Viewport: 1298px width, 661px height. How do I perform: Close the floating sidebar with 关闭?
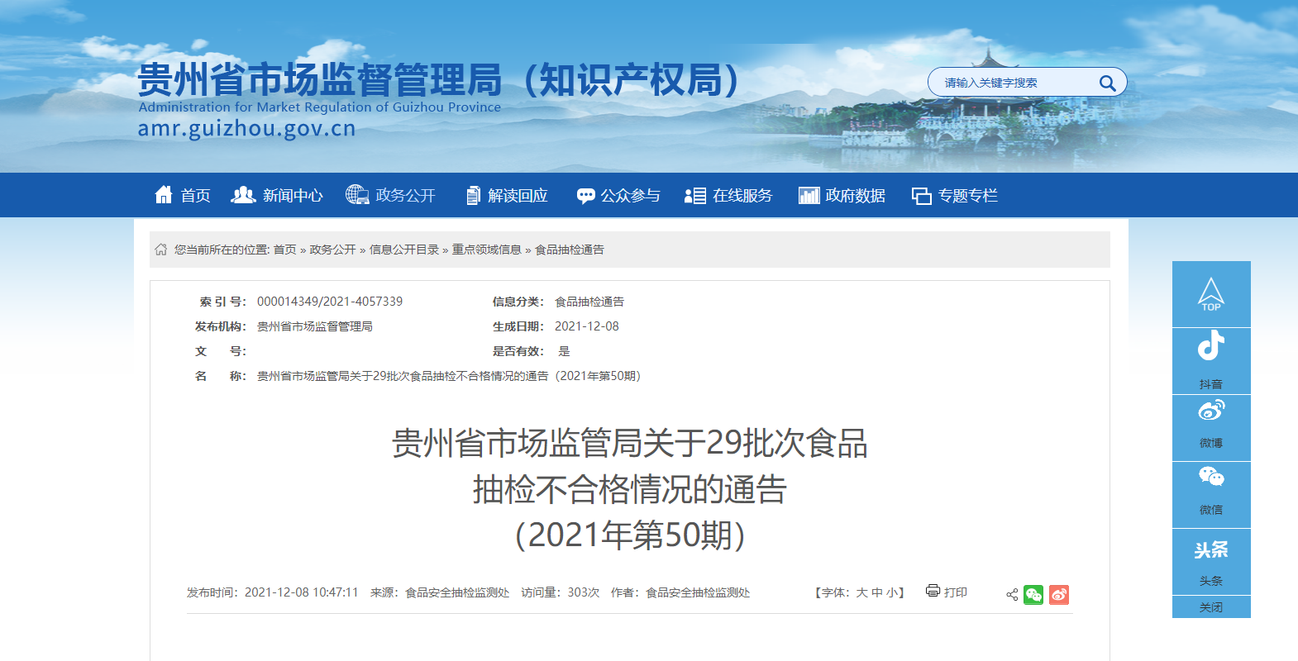click(1210, 607)
